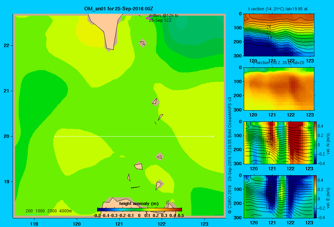Click longitude label '119' on main map axis
This screenshot has height=227, width=334.
34,224
